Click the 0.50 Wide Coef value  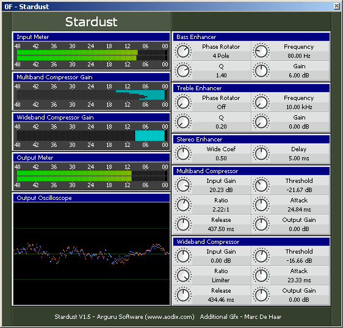tap(221, 159)
